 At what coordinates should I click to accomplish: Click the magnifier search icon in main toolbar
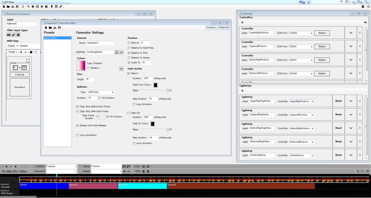click(28, 6)
